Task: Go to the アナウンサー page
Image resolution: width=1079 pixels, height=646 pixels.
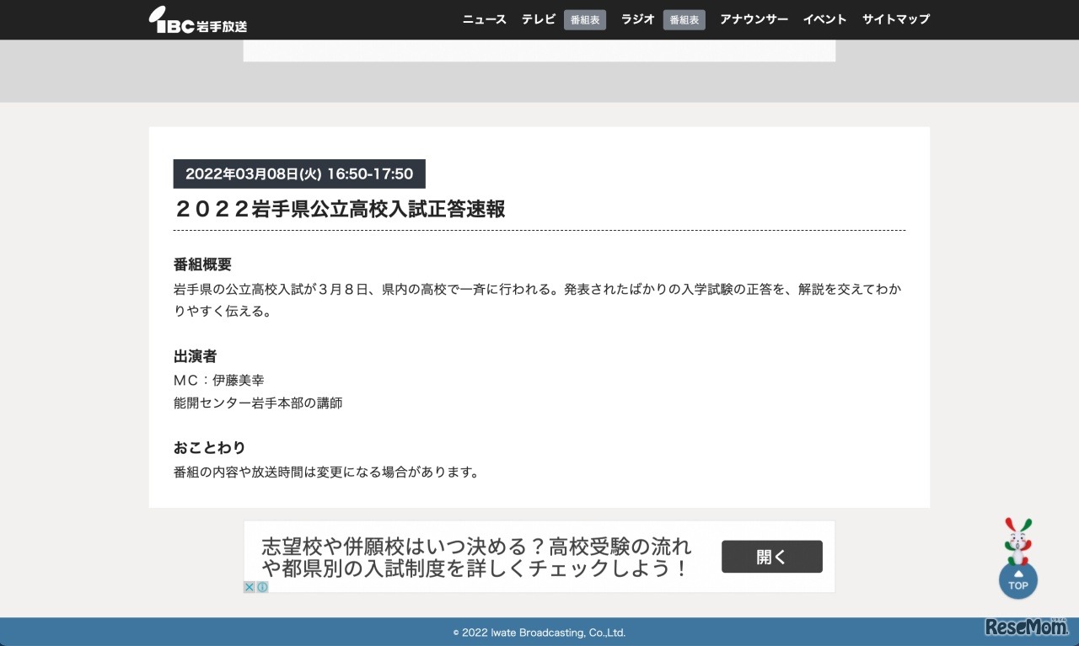Action: [x=754, y=19]
